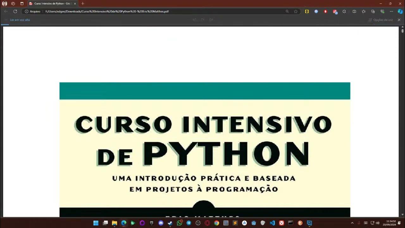Open Browser essentials heart icon
Image resolution: width=405 pixels, height=228 pixels.
(x=382, y=11)
